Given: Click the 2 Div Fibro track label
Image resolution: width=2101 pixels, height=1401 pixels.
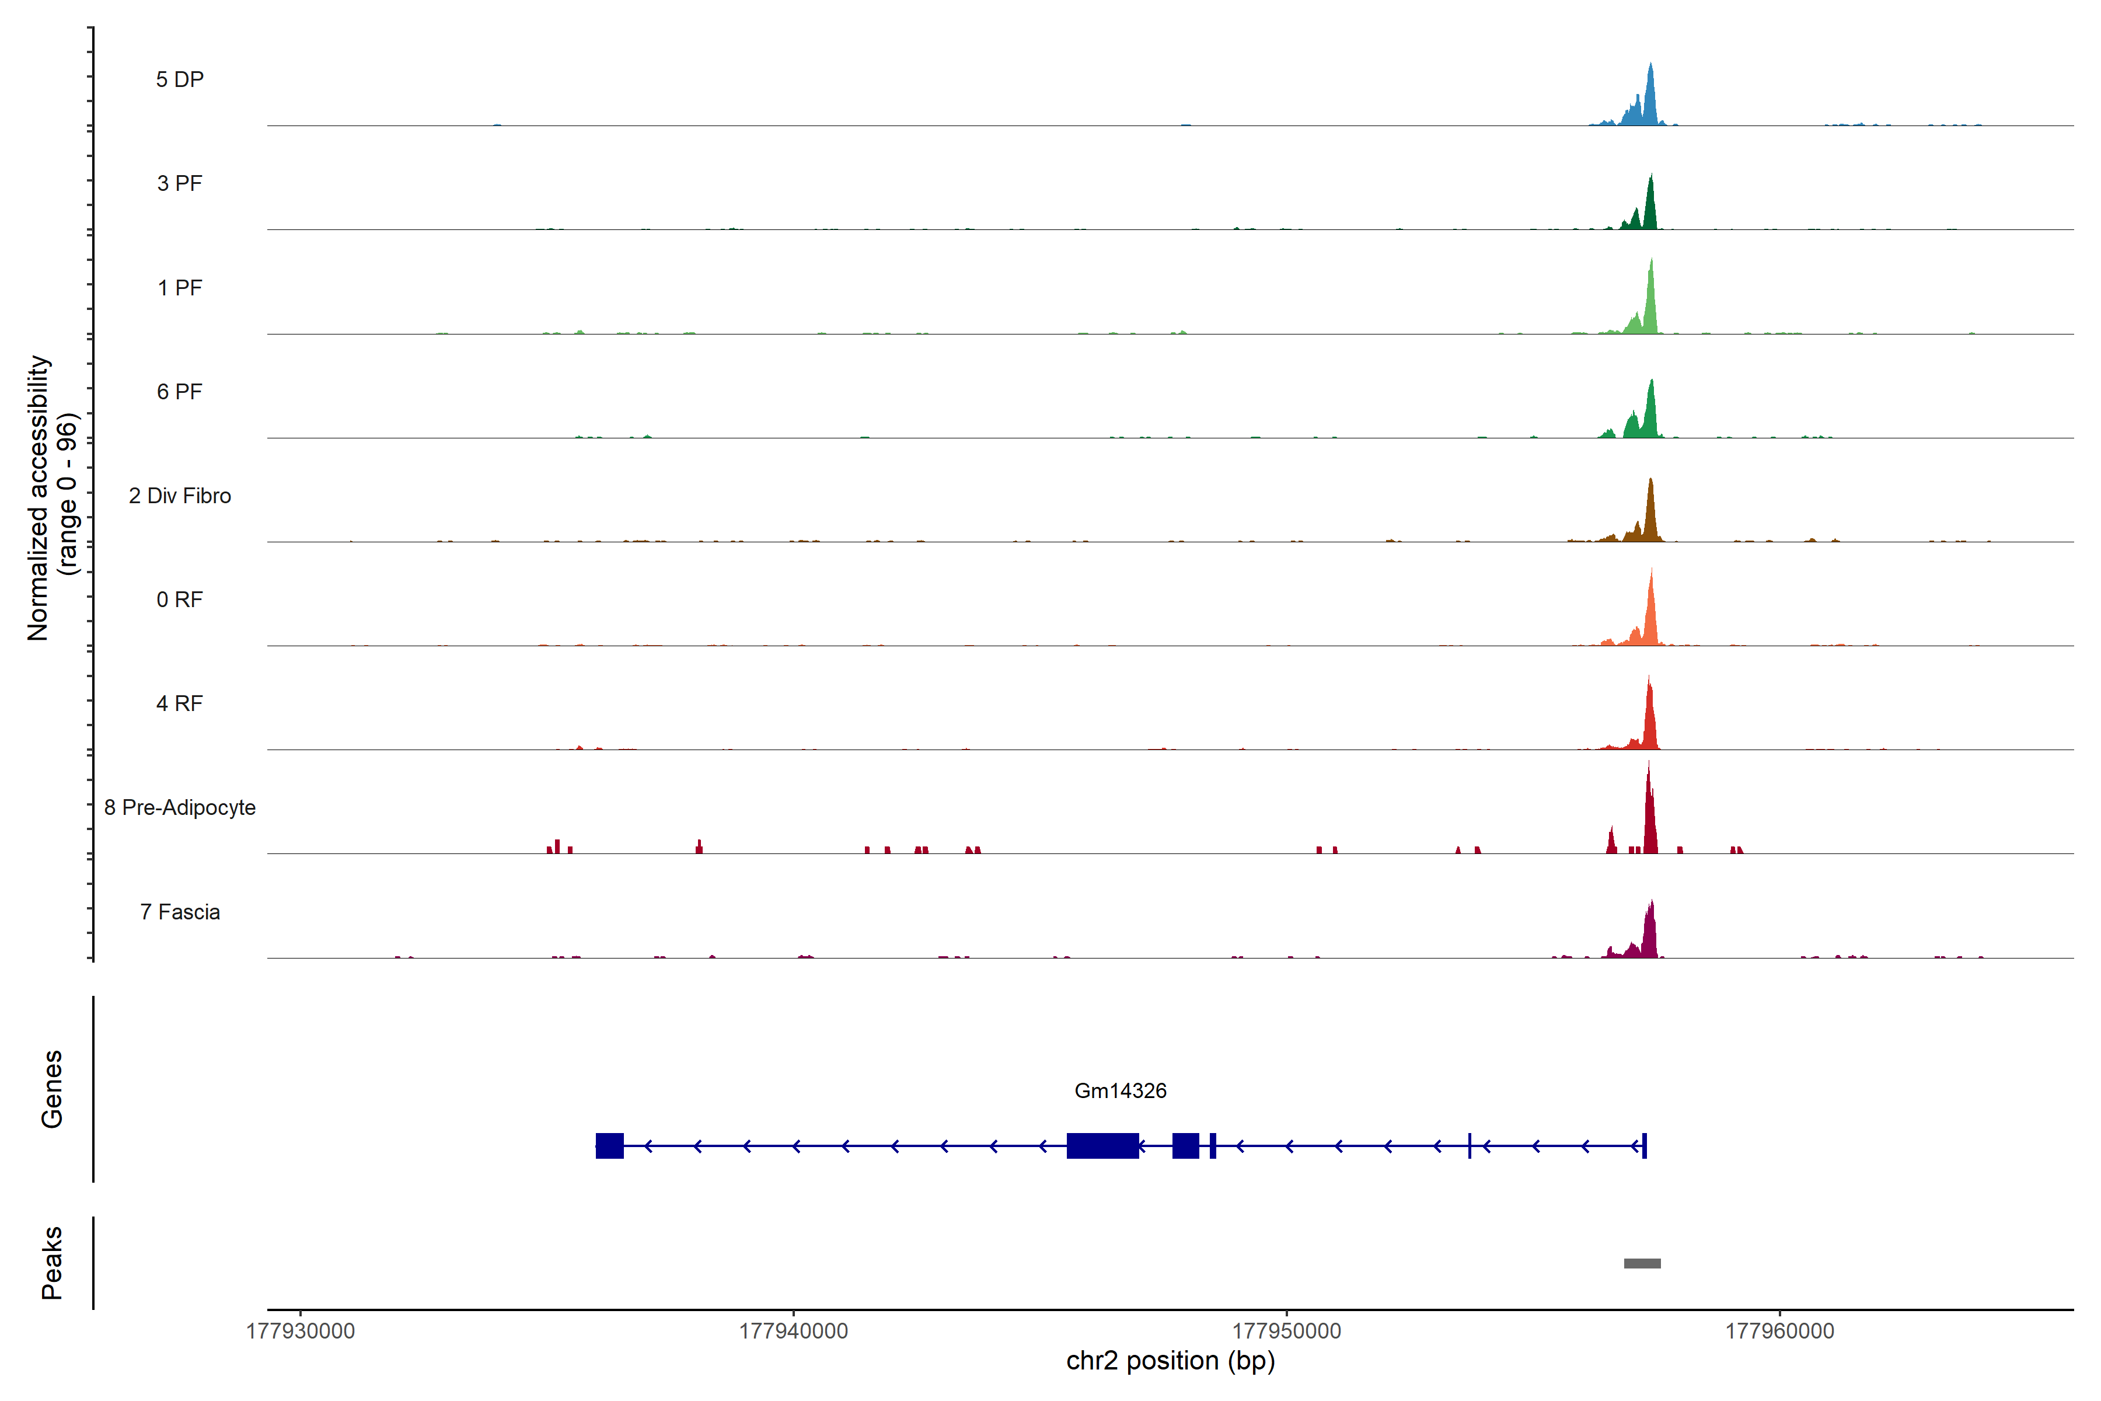Looking at the screenshot, I should 180,496.
